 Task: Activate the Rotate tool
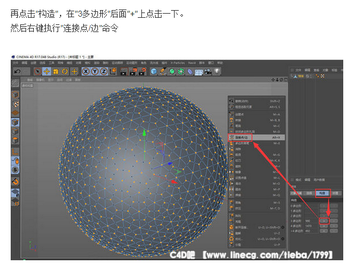coord(65,71)
